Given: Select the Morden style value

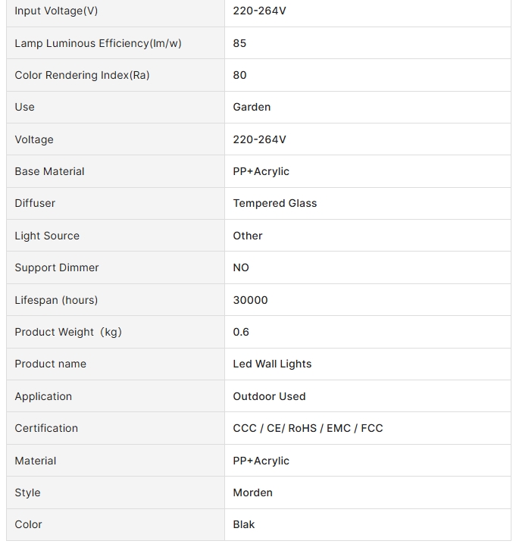Looking at the screenshot, I should [x=252, y=492].
